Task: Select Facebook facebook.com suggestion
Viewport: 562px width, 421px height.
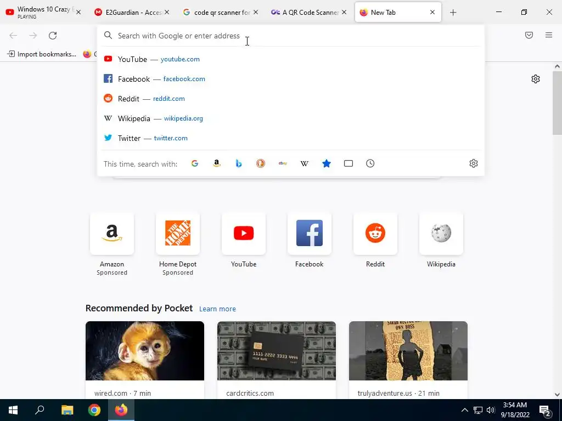Action: (291, 79)
